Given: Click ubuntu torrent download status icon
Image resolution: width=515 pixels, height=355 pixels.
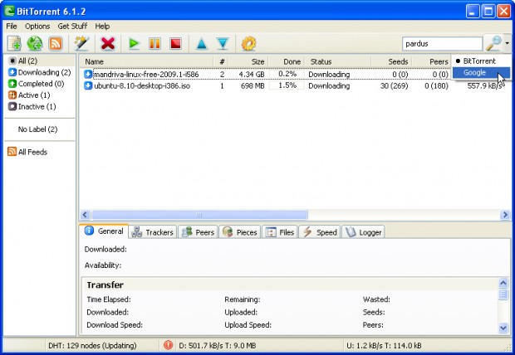Looking at the screenshot, I should click(x=87, y=86).
